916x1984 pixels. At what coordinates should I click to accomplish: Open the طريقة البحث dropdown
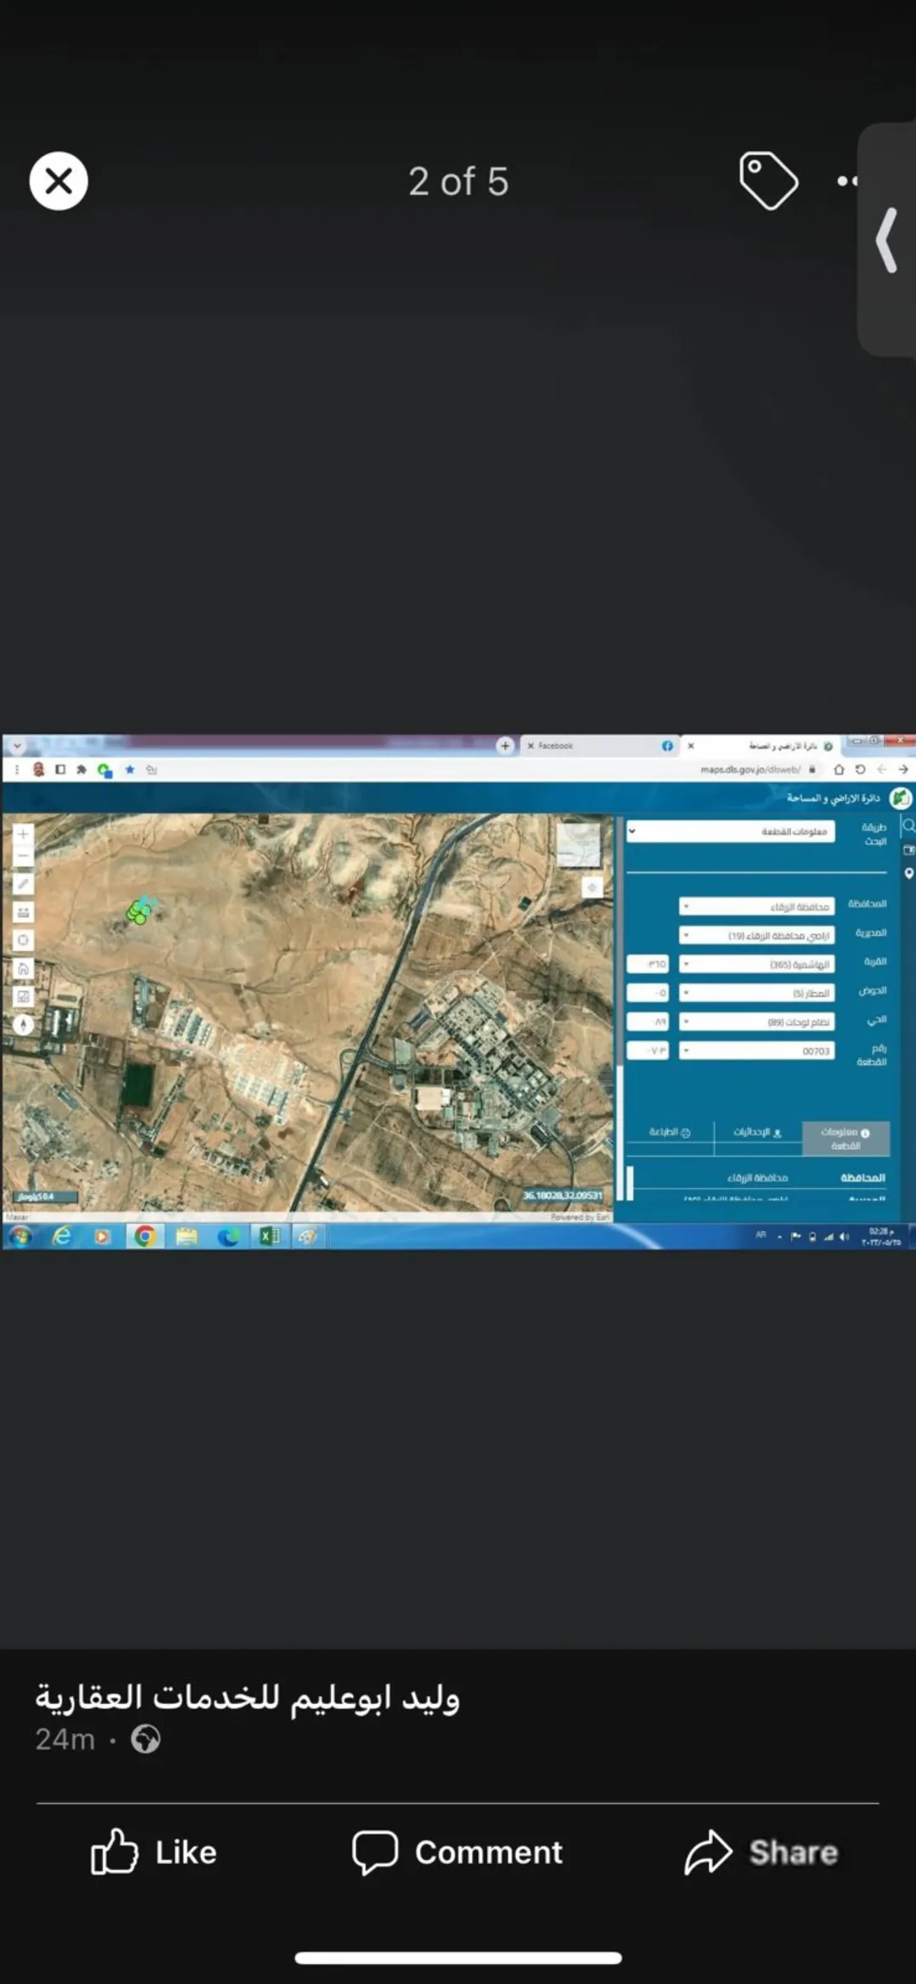tap(730, 832)
